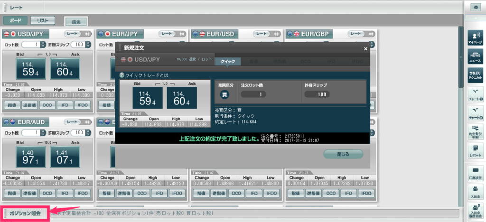The image size is (486, 222).
Task: Click IFDO button on the EUR/AUD card
Action: [x=83, y=193]
